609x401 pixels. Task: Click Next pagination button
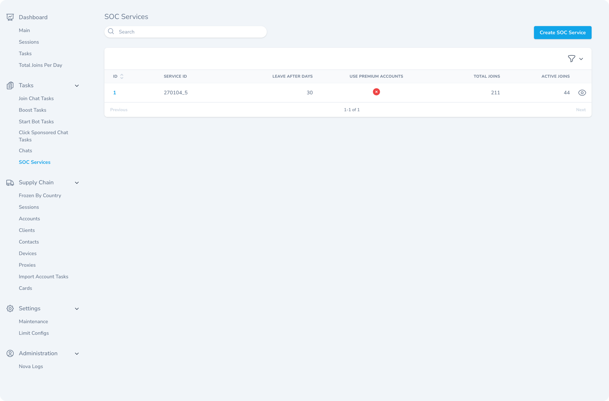click(x=581, y=110)
